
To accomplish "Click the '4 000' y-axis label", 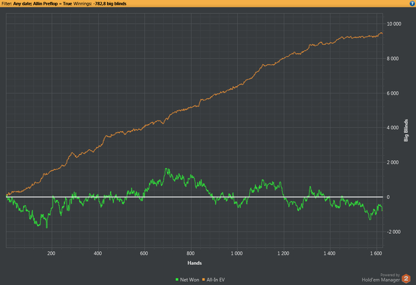I will (x=393, y=128).
